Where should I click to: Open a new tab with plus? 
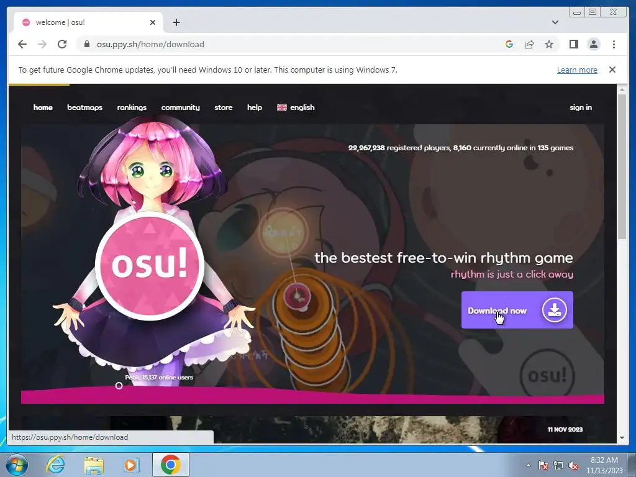176,22
